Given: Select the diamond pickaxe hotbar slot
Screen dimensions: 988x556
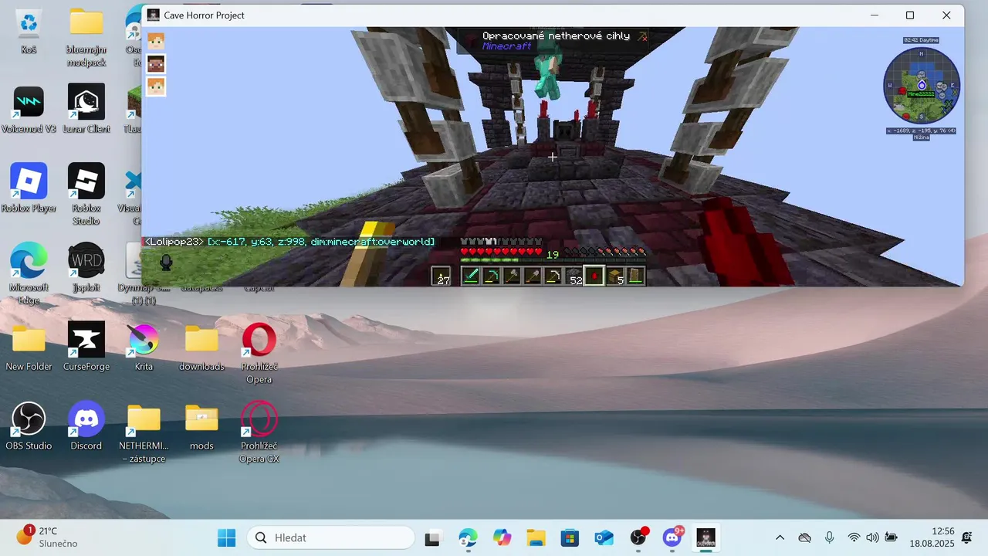Looking at the screenshot, I should (x=491, y=276).
